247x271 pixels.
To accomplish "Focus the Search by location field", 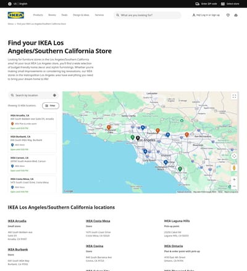I will click(x=33, y=95).
